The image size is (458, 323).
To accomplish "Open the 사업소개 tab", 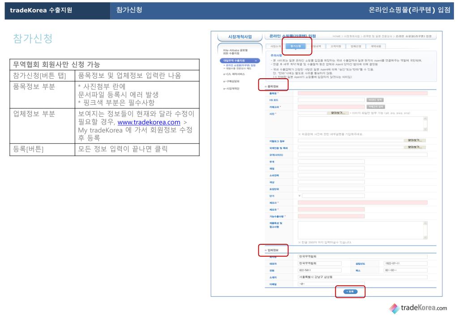I will pos(275,46).
